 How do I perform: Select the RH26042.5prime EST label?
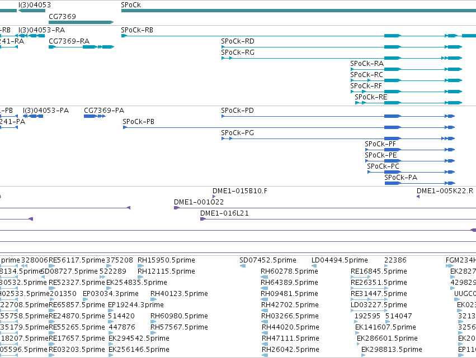[x=290, y=350]
